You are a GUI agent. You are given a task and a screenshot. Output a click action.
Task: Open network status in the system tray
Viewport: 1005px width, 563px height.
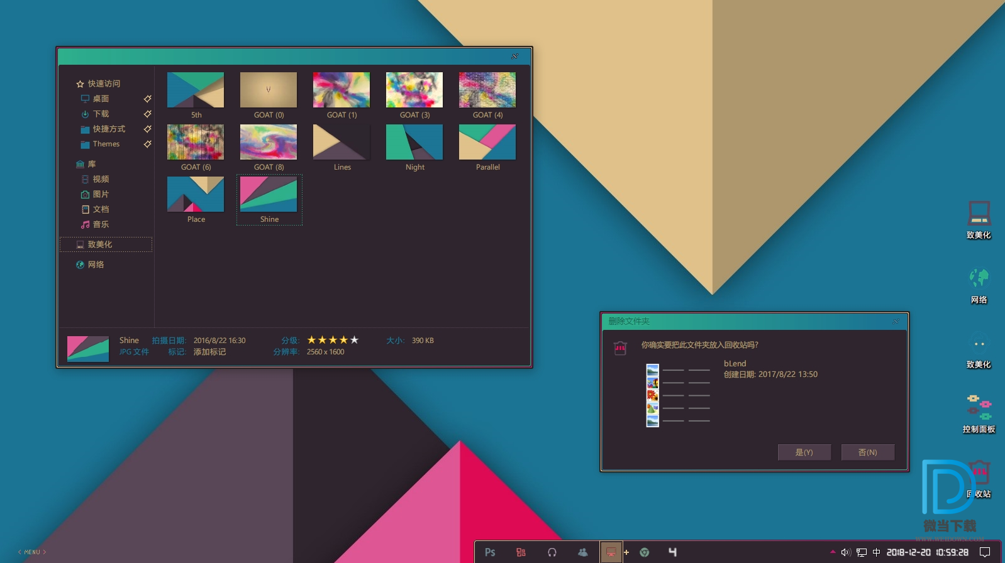pyautogui.click(x=862, y=552)
